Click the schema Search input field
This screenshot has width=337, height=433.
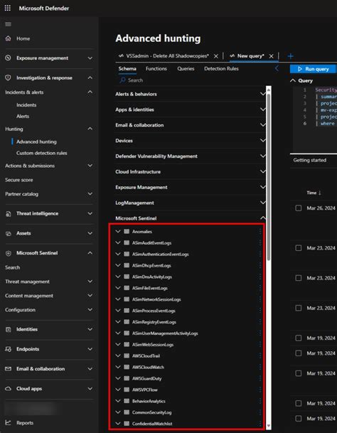191,80
